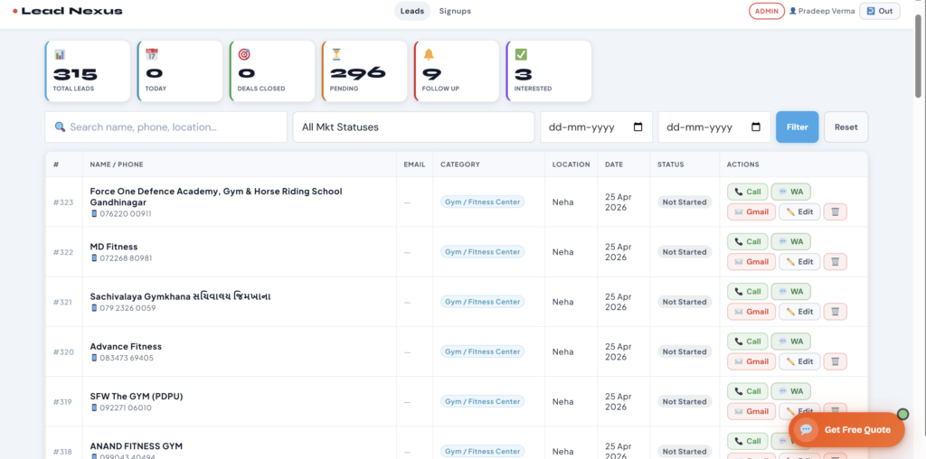Screen dimensions: 926x459
Task: Apply the Filter button
Action: pos(798,126)
